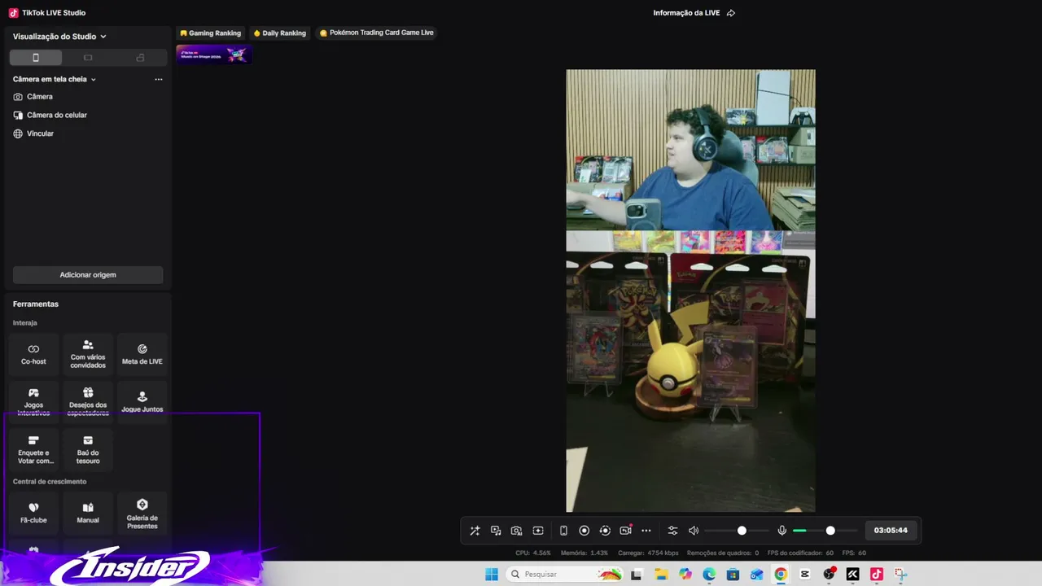Viewport: 1042px width, 586px height.
Task: Click the phone orientation icon in bottom toolbar
Action: tap(563, 531)
